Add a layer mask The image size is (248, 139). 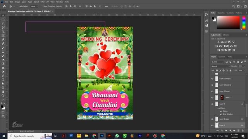click(x=226, y=131)
